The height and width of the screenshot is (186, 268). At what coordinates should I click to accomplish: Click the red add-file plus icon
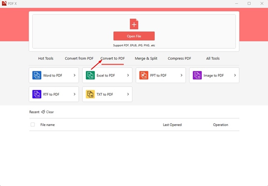[134, 24]
